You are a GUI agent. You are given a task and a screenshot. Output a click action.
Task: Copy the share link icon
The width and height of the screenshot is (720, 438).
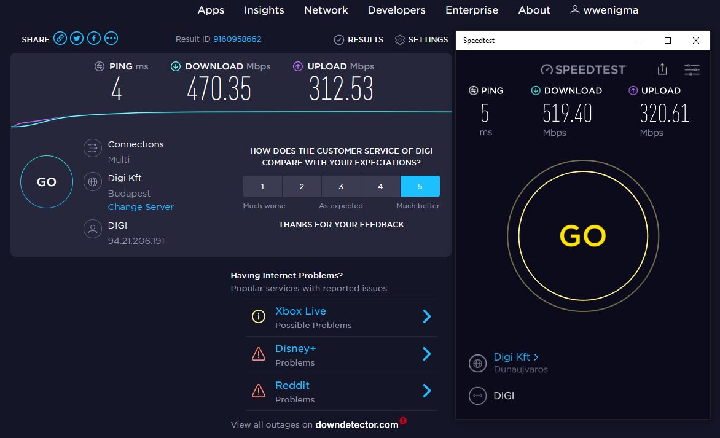pos(60,38)
